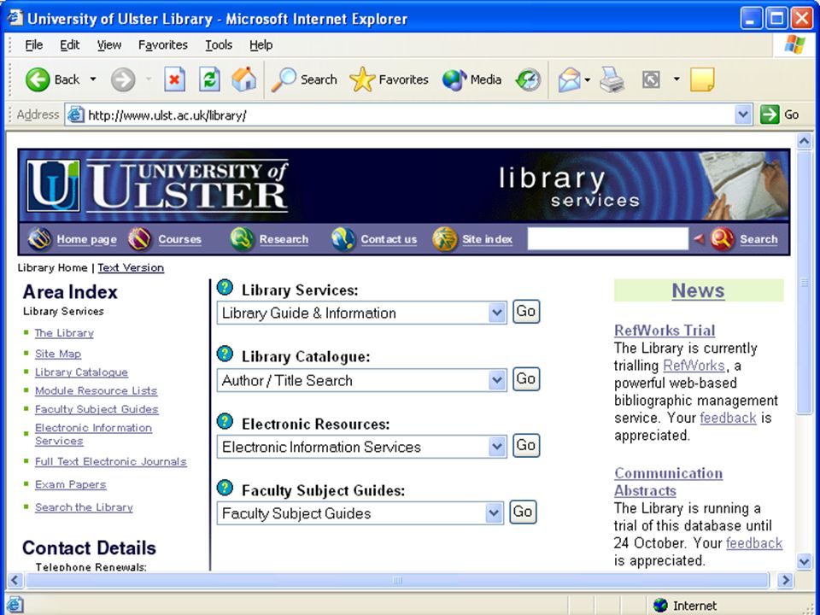Click the green Research icon
Viewport: 820px width, 615px height.
[242, 239]
